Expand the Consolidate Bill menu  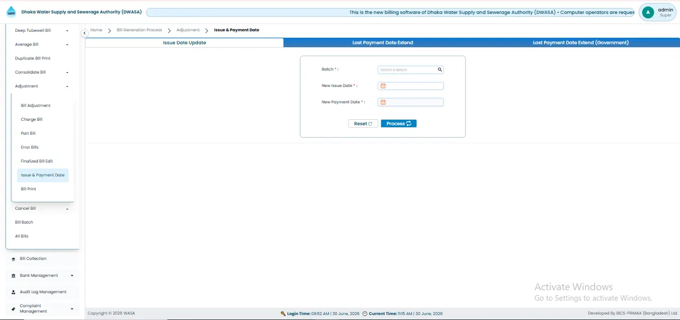67,73
